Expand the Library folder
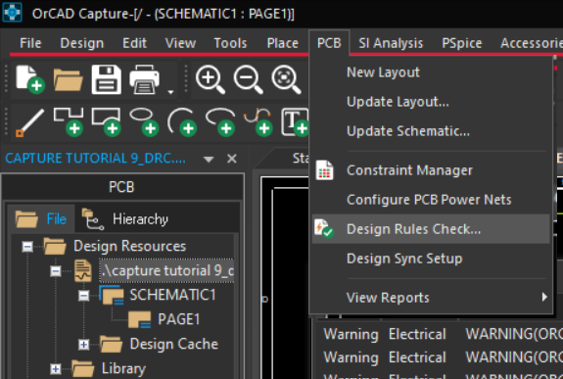 pyautogui.click(x=56, y=368)
